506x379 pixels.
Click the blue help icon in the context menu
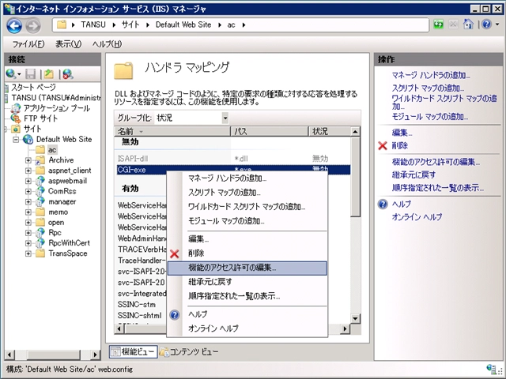point(175,314)
